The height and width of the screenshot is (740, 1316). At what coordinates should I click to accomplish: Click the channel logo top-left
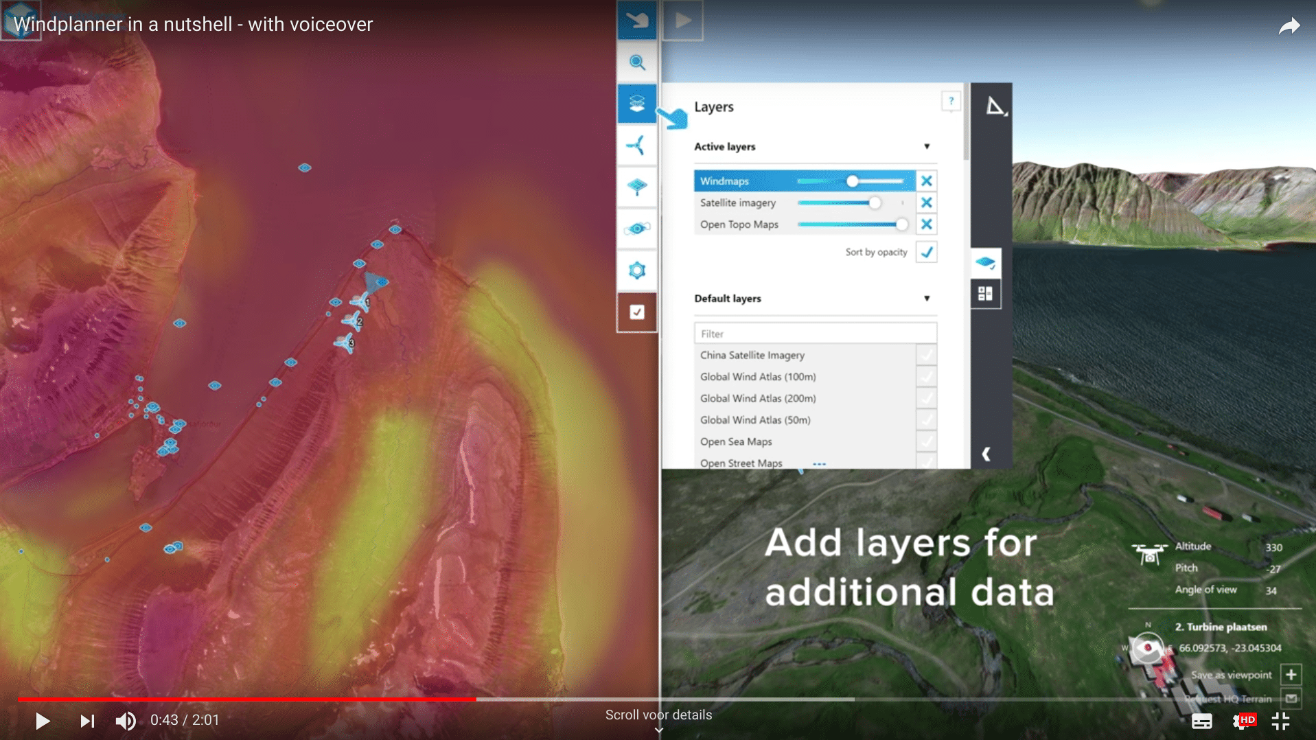pos(21,20)
